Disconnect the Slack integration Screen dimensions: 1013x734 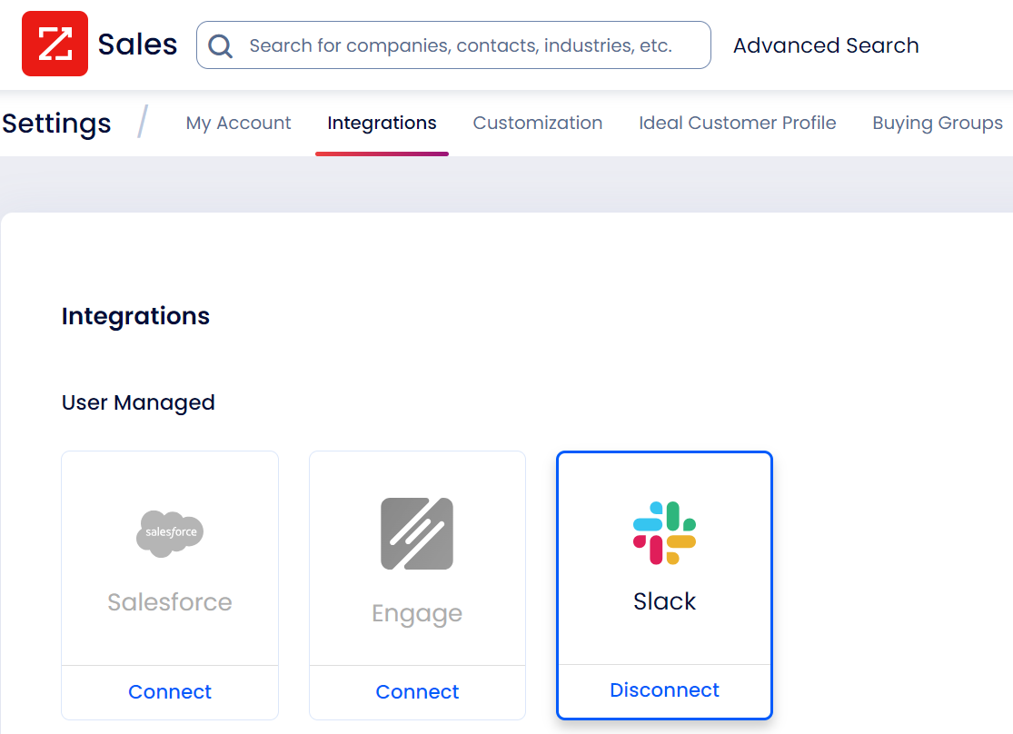664,689
